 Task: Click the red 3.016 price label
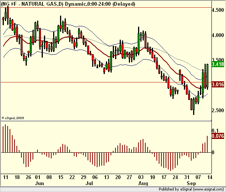(x=218, y=84)
